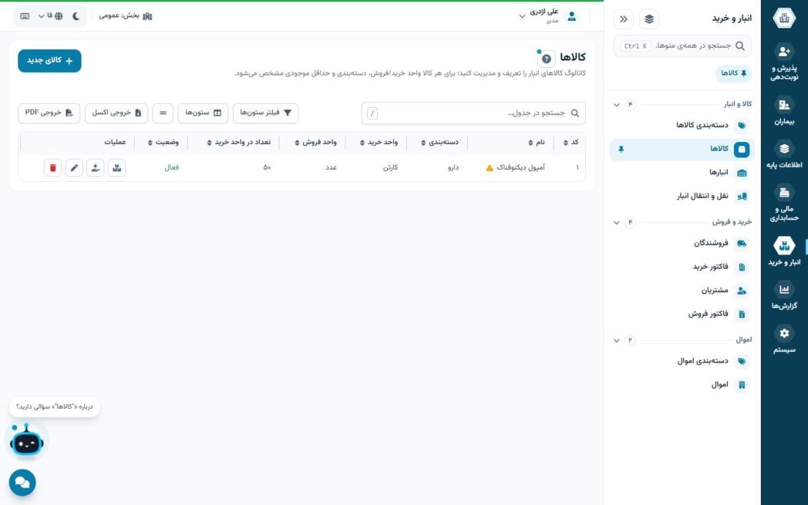Click the کالای جدید button
The height and width of the screenshot is (505, 808).
[50, 61]
